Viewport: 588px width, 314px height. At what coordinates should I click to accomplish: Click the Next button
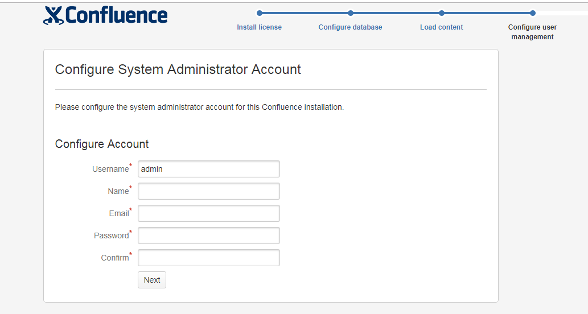[x=152, y=280]
